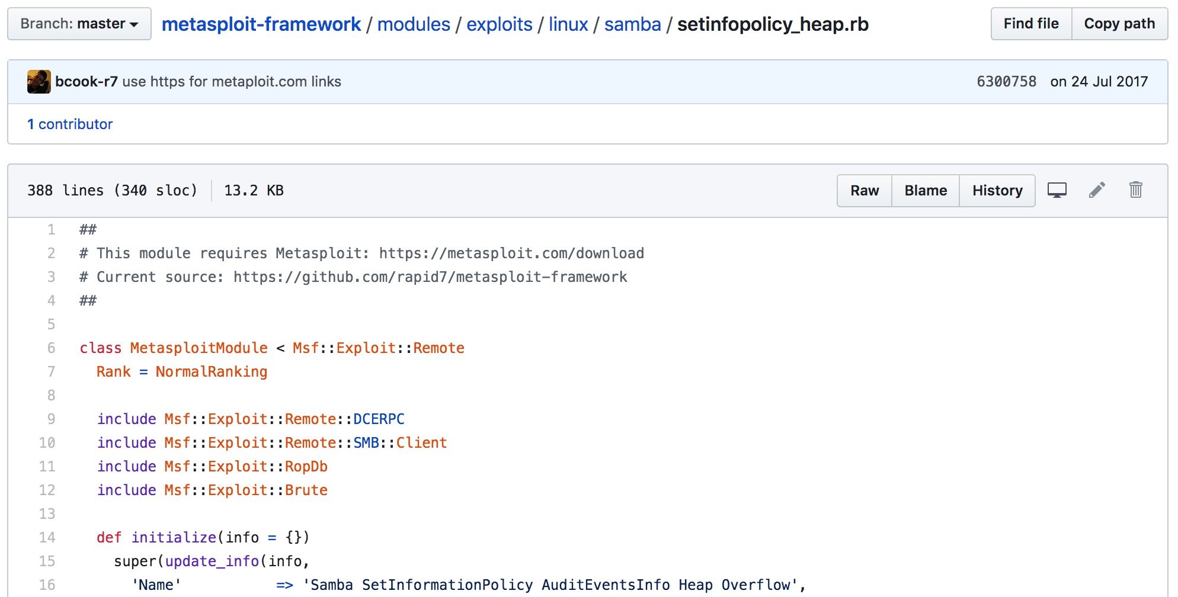Open the modules directory breadcrumb

(414, 24)
